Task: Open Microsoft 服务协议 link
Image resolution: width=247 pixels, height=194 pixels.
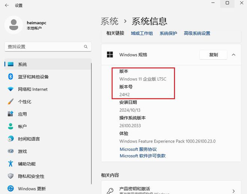Action: click(138, 149)
